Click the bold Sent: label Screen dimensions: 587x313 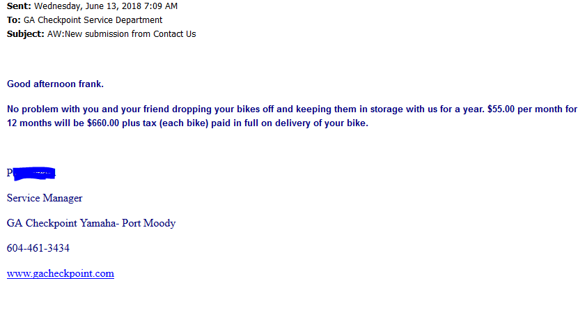(19, 6)
